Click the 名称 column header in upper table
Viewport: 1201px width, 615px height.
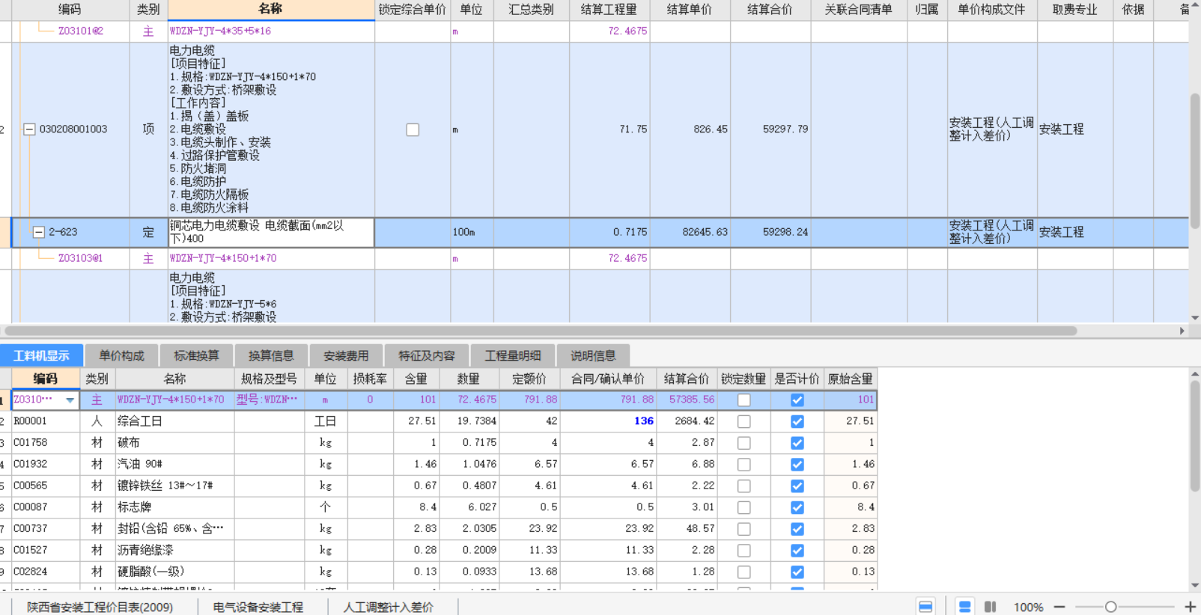(271, 9)
